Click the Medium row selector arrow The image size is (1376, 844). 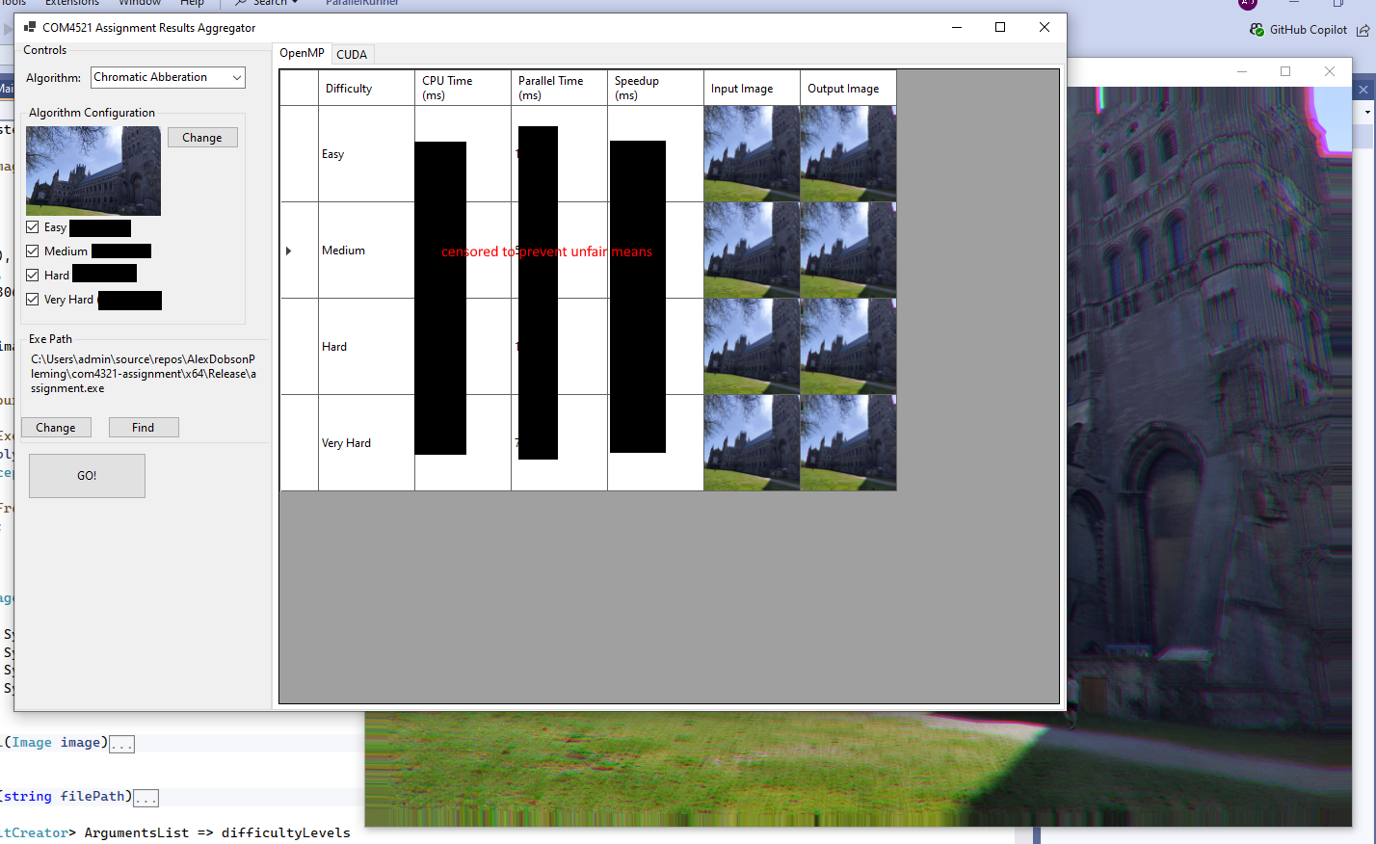(288, 251)
